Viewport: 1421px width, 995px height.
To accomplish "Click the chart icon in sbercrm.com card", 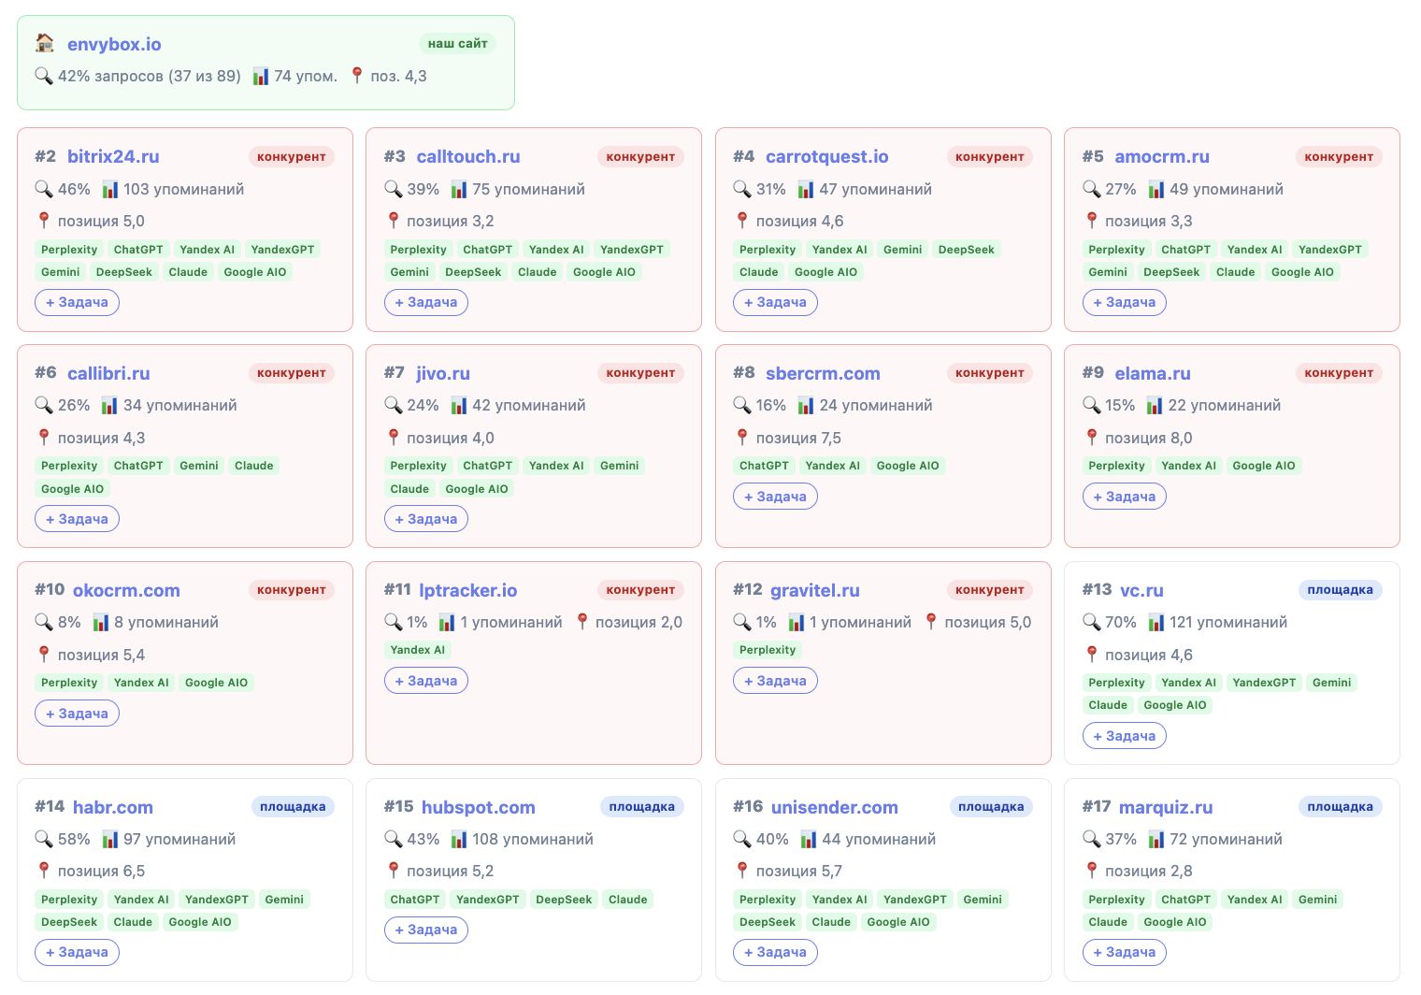I will (x=806, y=405).
